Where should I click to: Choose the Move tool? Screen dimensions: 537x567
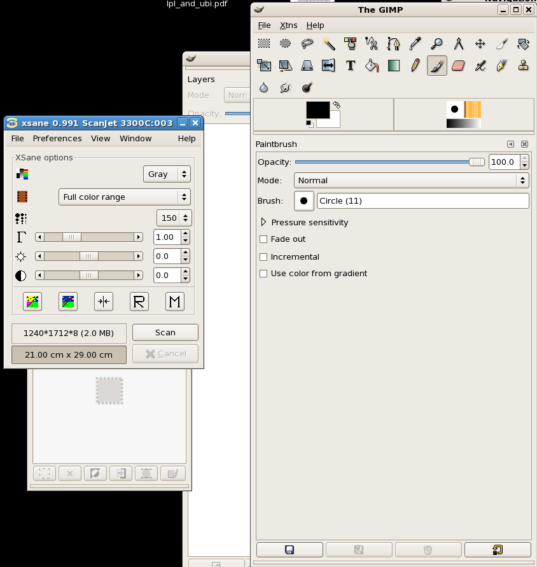[480, 44]
